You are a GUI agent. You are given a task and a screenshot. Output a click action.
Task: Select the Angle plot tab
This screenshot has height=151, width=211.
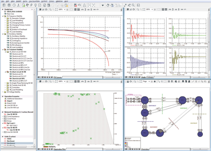144,77
